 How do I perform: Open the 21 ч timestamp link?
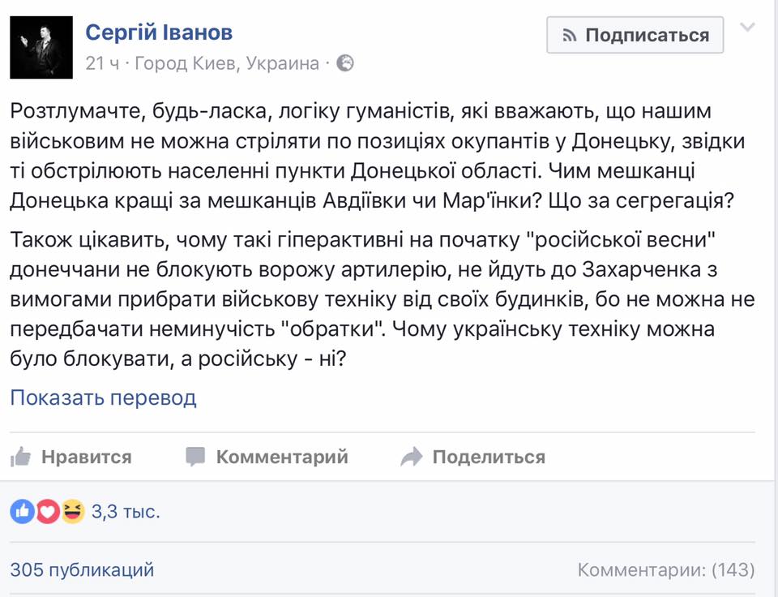pyautogui.click(x=102, y=63)
